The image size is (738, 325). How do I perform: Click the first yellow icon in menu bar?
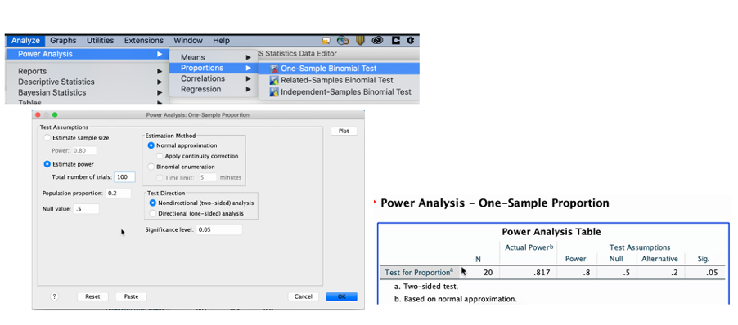[x=326, y=41]
